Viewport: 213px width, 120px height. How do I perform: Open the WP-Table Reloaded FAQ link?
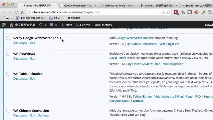198,96
